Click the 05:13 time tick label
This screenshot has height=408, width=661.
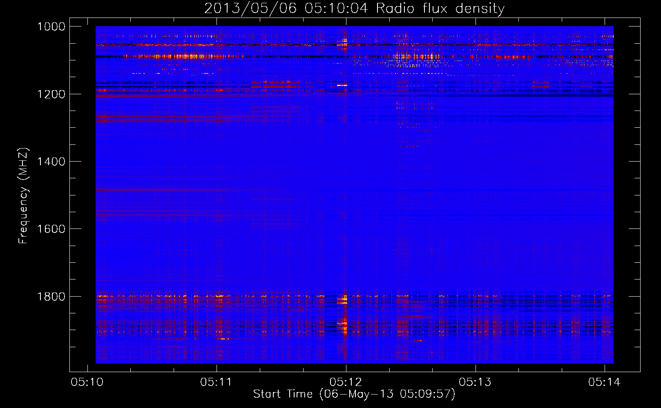(x=475, y=382)
